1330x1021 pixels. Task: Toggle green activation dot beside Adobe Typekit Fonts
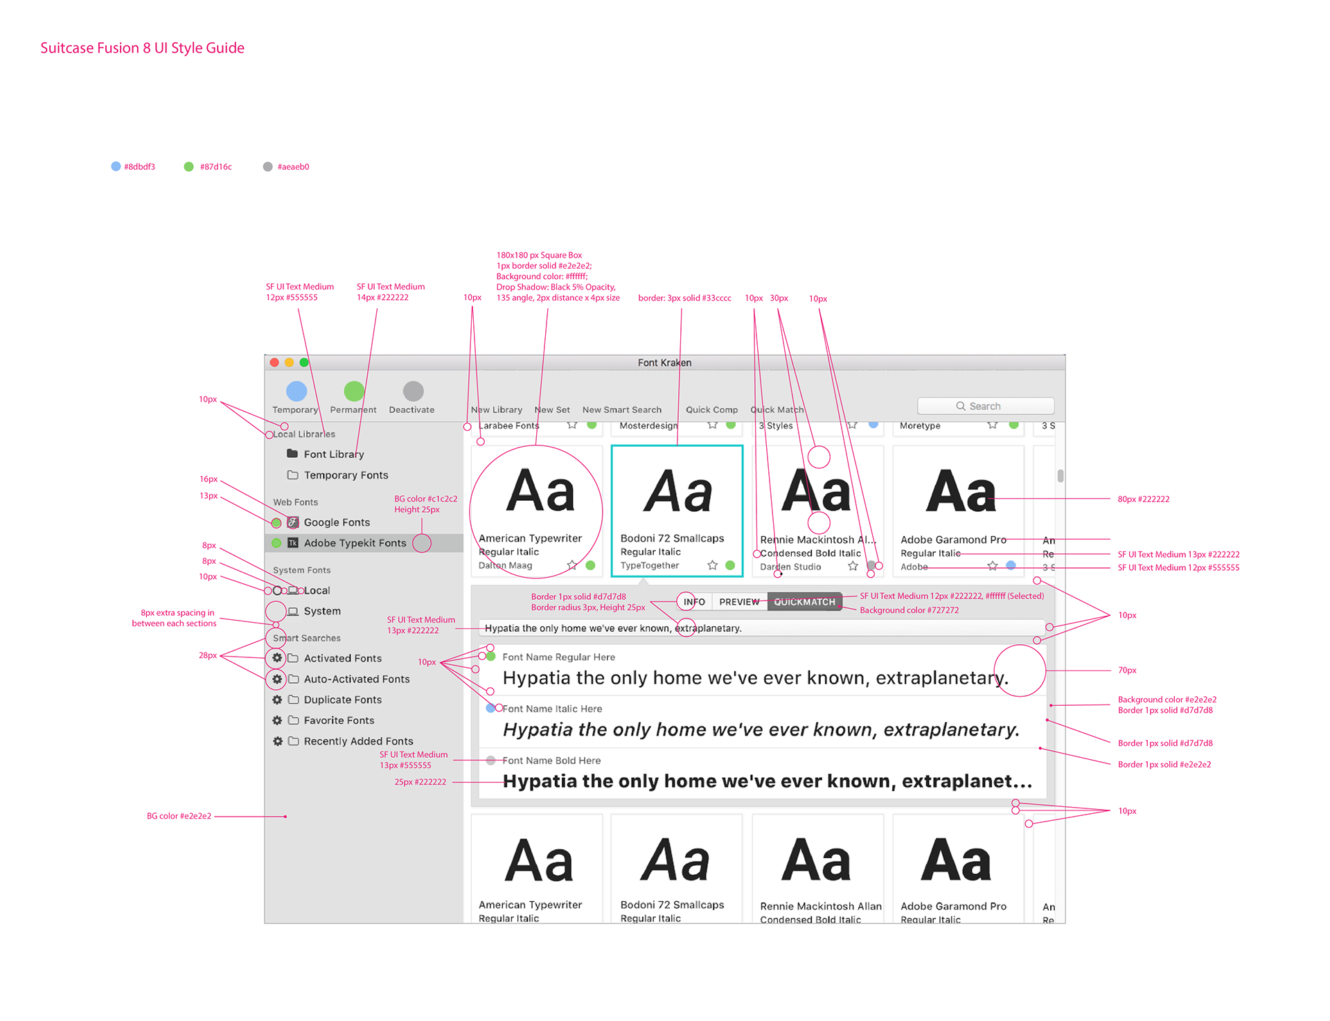click(276, 543)
